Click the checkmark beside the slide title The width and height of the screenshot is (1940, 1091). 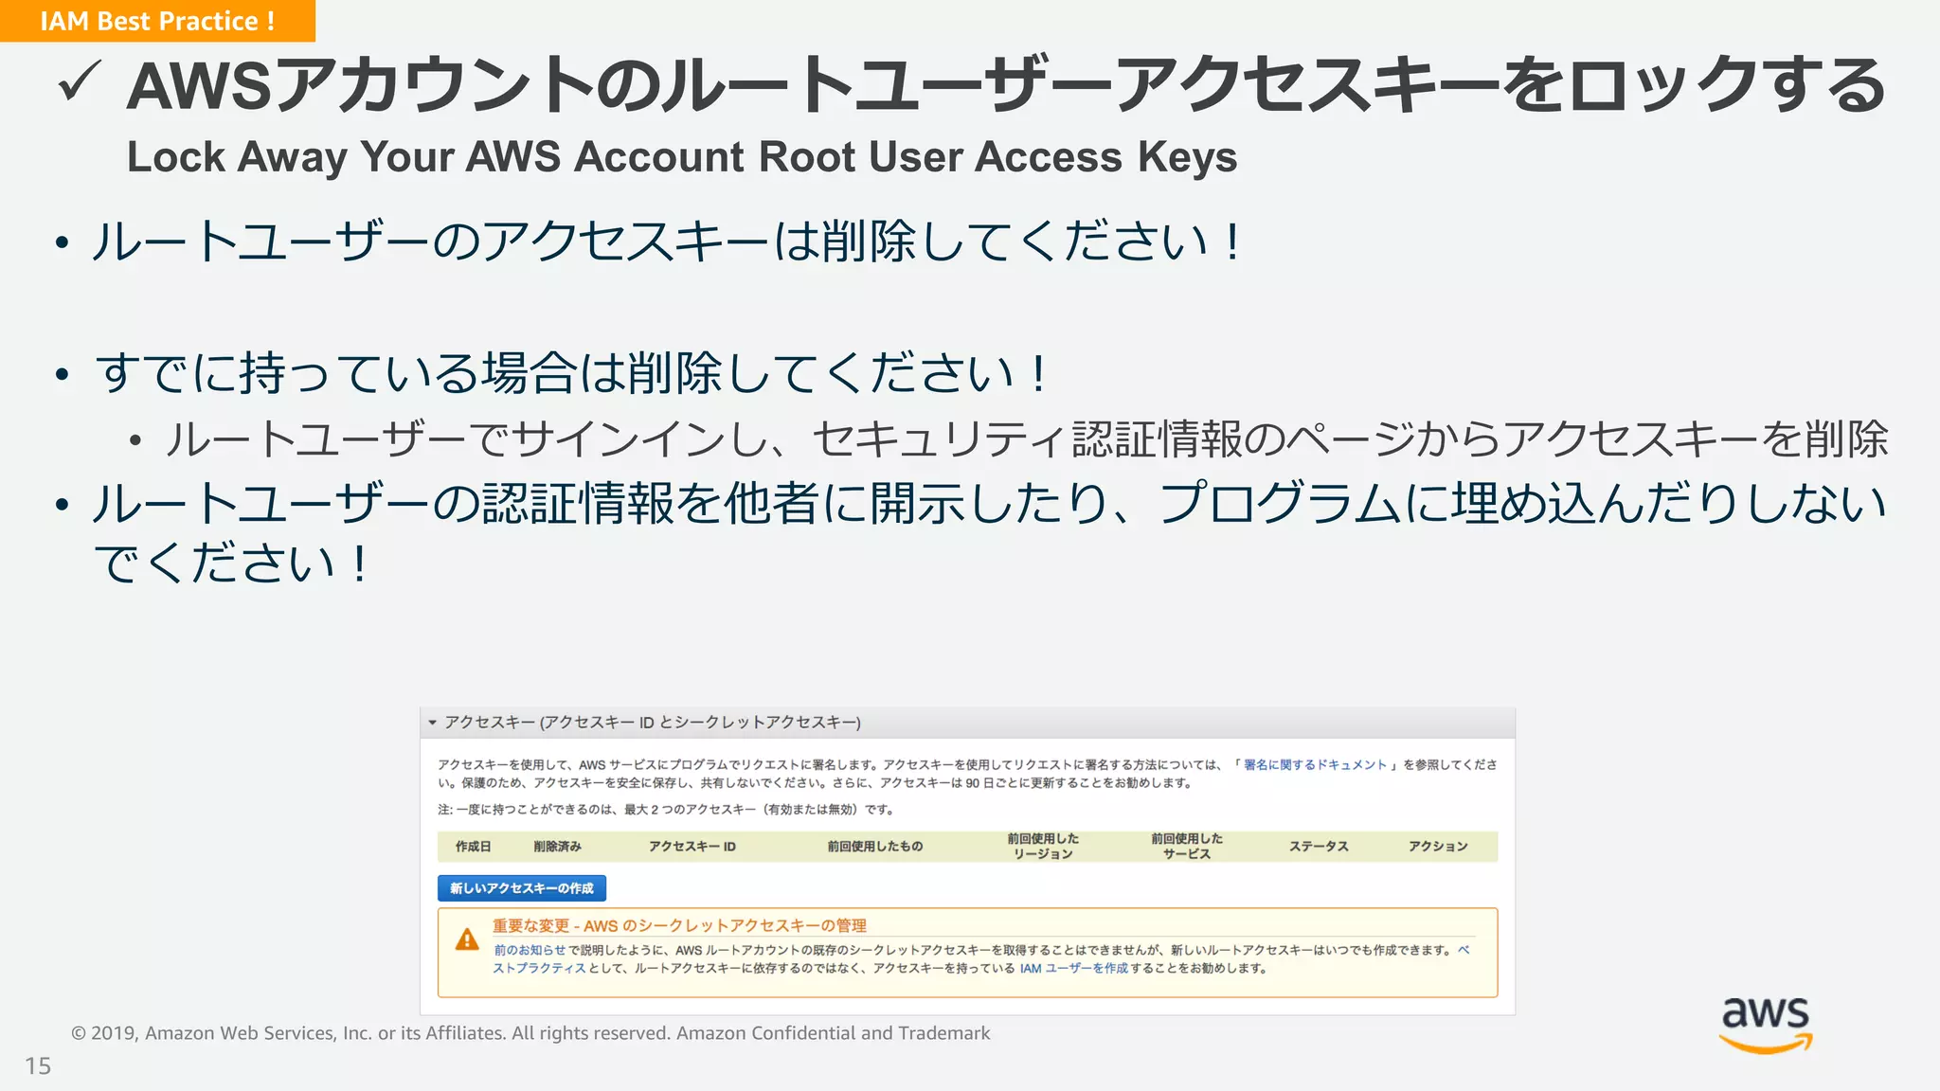click(80, 83)
